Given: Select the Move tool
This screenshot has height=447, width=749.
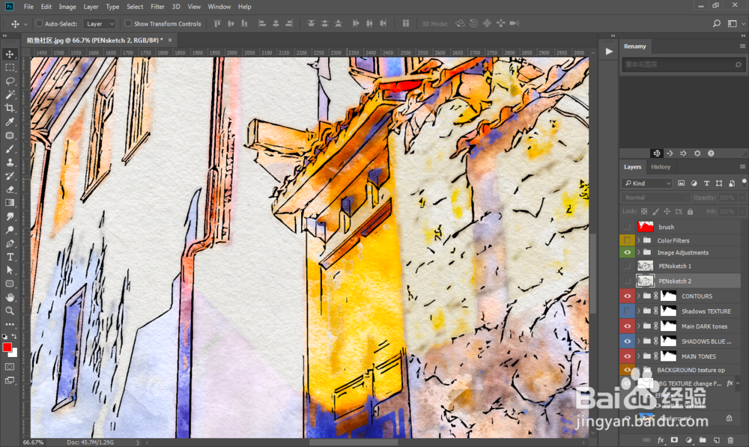Looking at the screenshot, I should tap(10, 54).
